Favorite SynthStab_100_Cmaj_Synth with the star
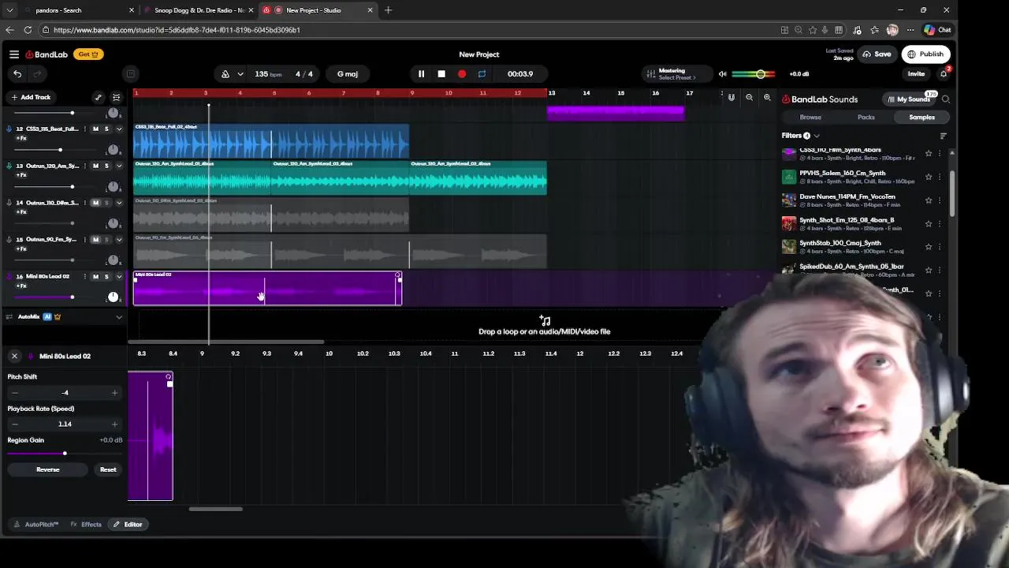Screen dimensions: 1009x568 929,247
